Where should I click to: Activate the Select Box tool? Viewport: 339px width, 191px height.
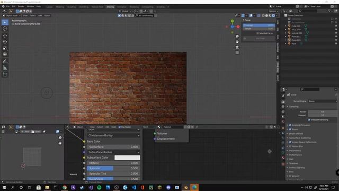pos(5,22)
